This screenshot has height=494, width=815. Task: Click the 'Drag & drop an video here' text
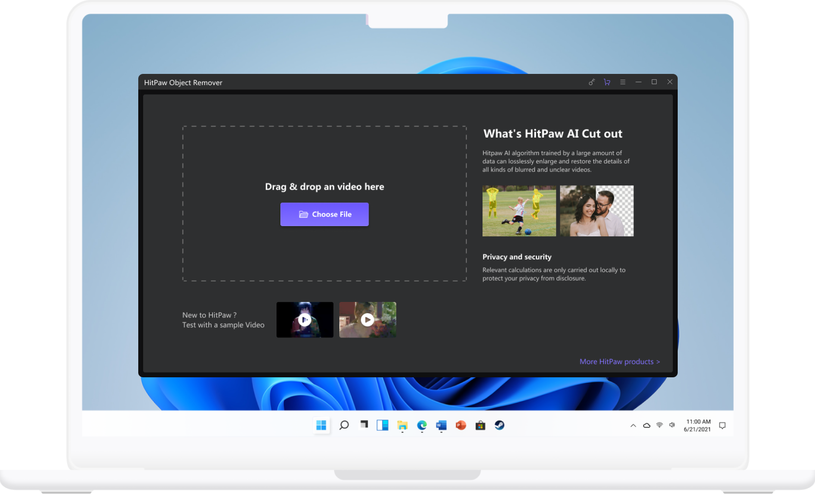pyautogui.click(x=324, y=187)
